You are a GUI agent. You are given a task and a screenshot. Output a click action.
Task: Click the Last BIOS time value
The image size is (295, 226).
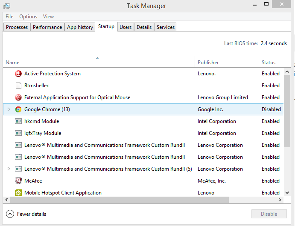pos(274,43)
